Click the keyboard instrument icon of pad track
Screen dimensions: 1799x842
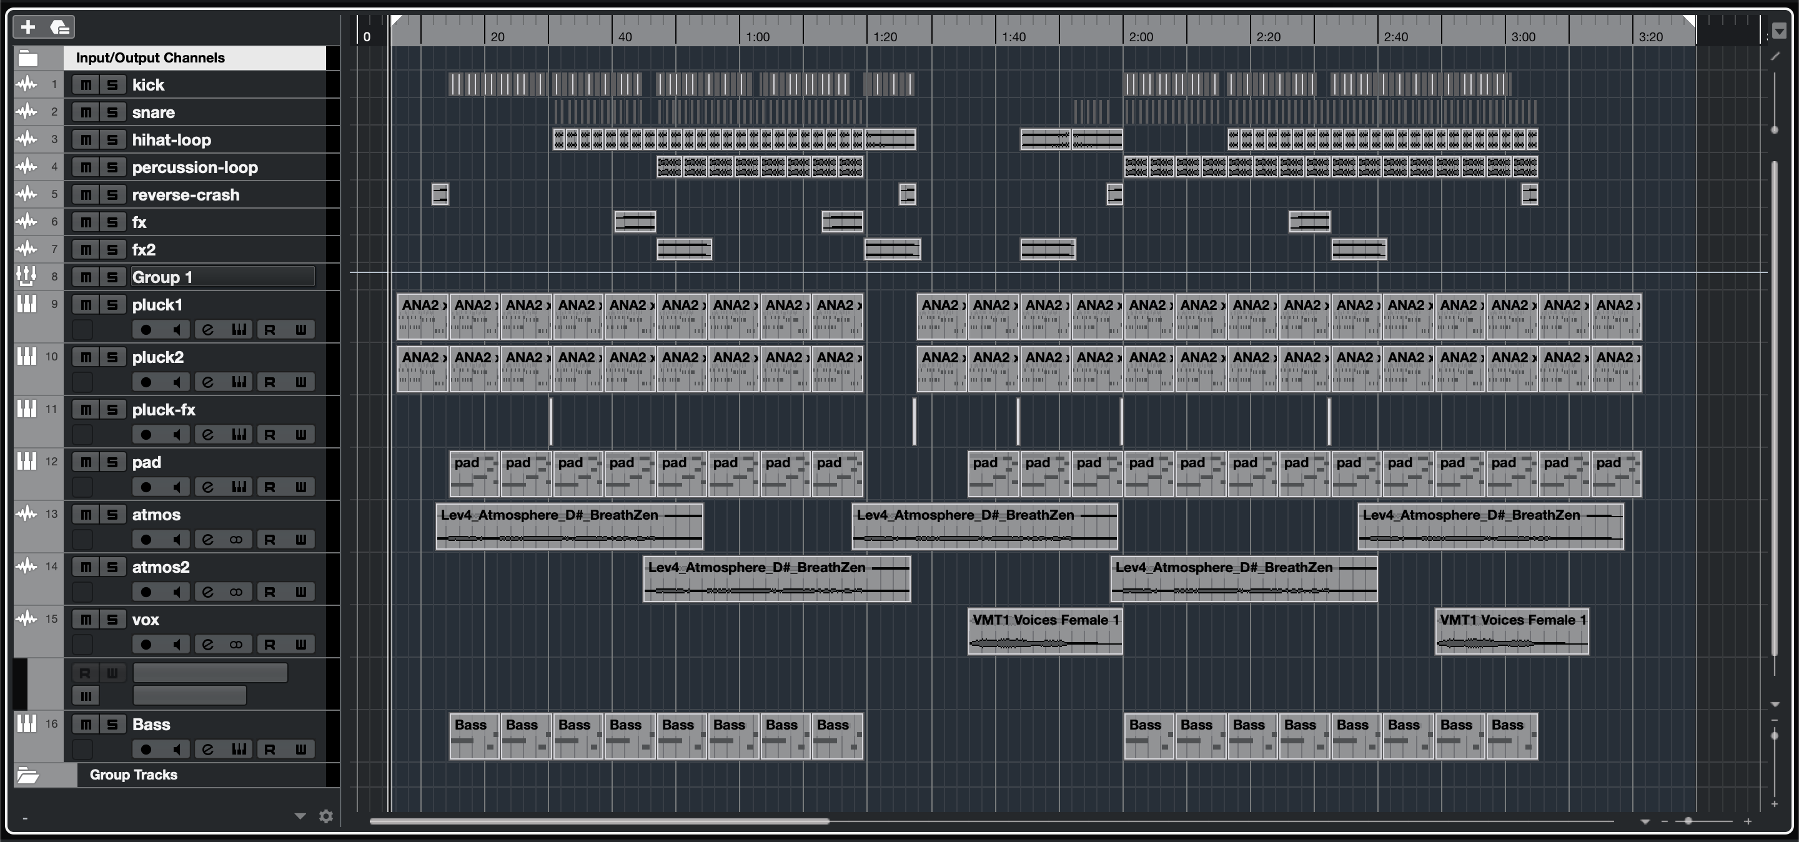[26, 461]
